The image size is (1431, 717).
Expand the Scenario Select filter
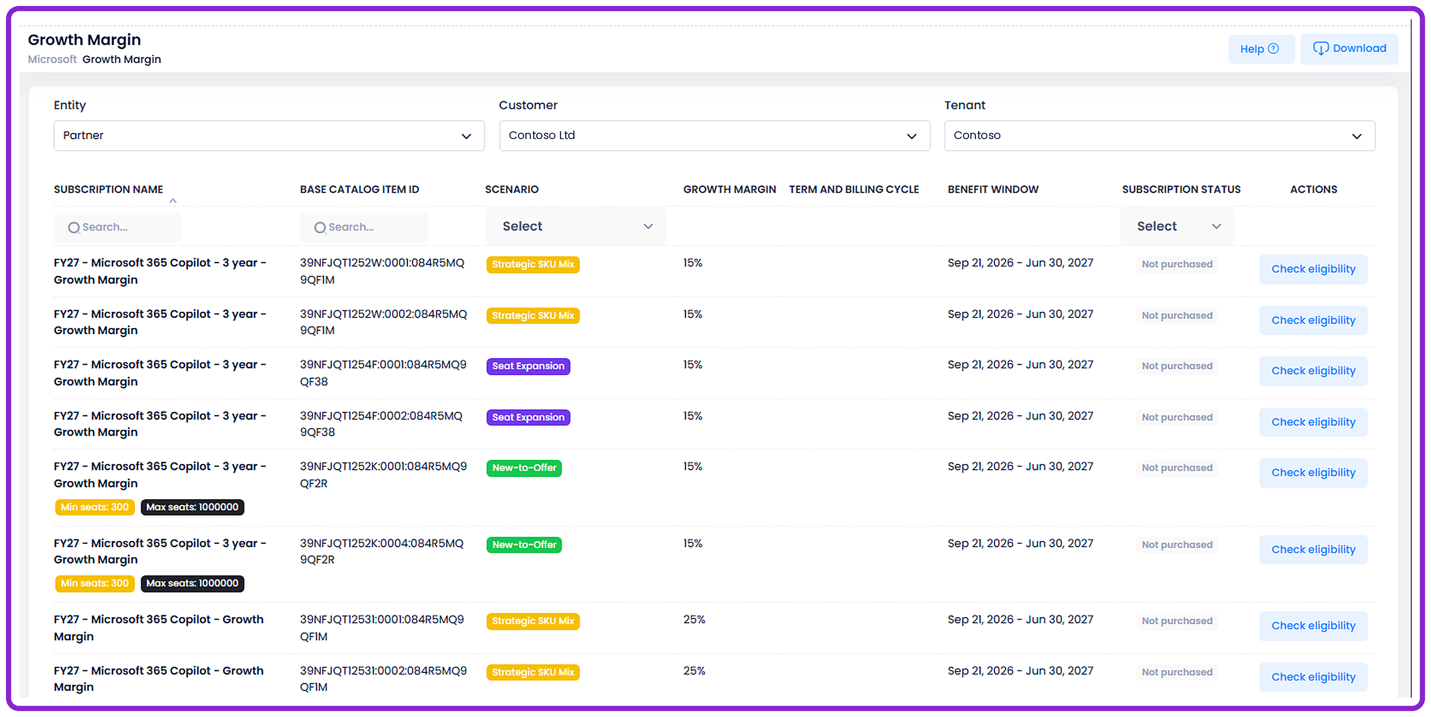[x=576, y=226]
